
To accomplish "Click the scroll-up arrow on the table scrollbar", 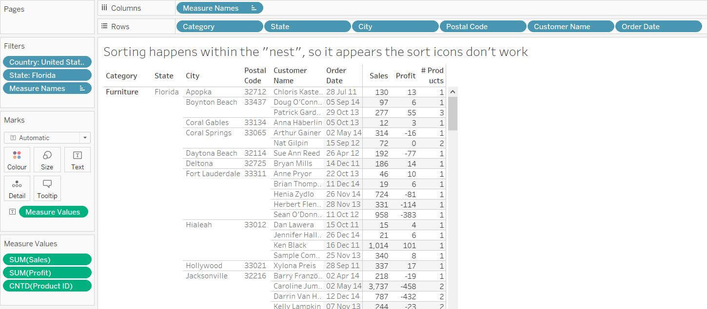I will click(452, 91).
